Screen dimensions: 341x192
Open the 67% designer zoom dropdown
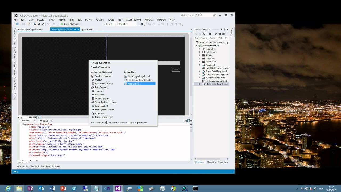[27, 117]
